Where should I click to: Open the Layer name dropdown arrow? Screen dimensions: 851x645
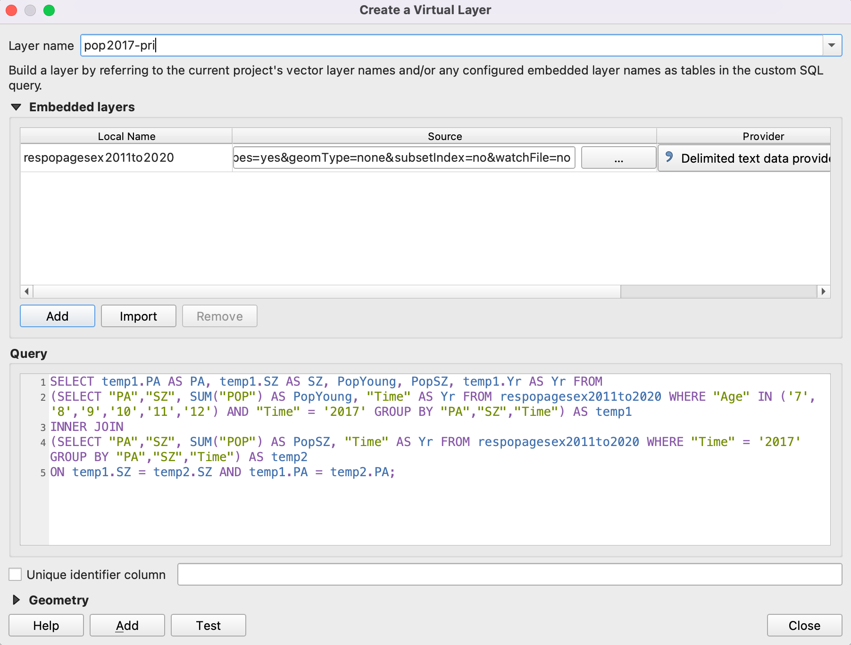(832, 45)
